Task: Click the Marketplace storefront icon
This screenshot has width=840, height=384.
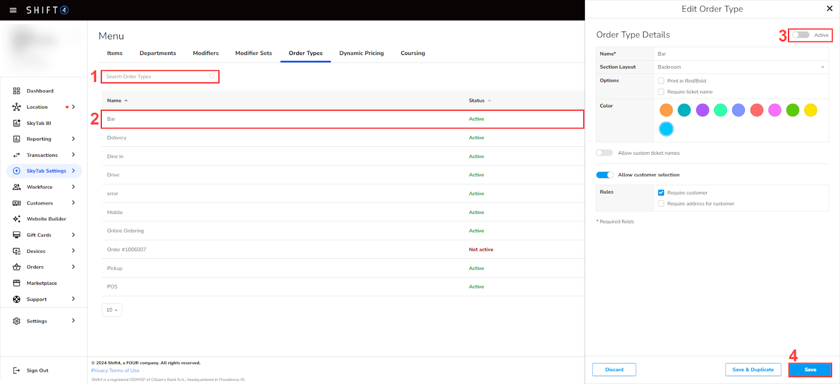Action: (17, 283)
